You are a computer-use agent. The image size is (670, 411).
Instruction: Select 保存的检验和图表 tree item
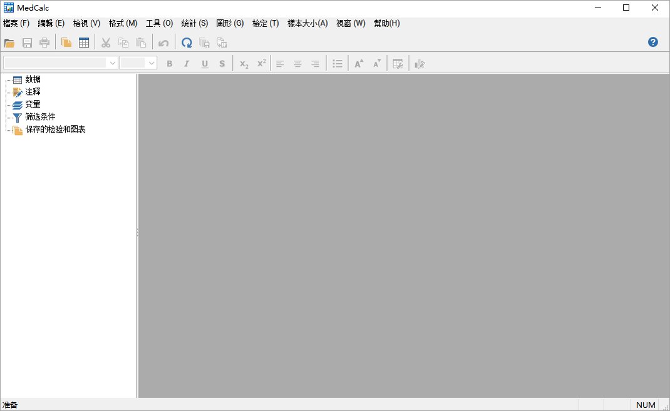click(55, 129)
